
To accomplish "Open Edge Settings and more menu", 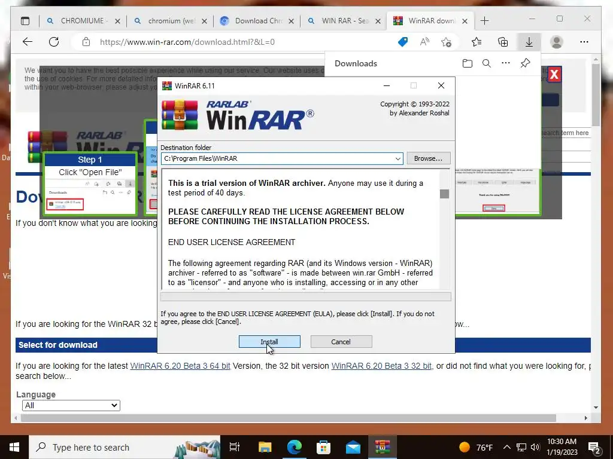I will [x=584, y=42].
